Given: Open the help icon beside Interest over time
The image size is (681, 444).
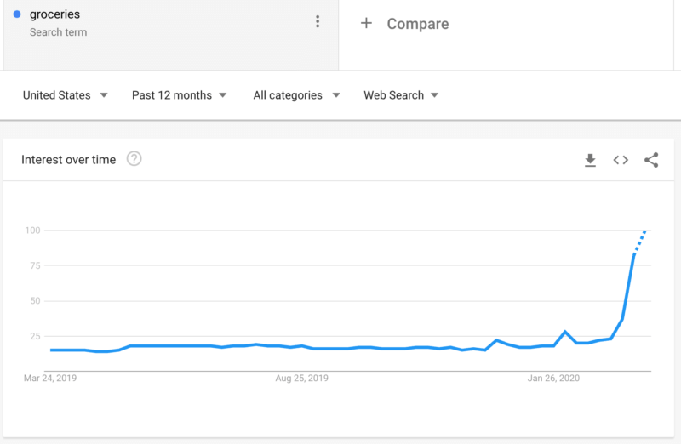Looking at the screenshot, I should click(134, 159).
